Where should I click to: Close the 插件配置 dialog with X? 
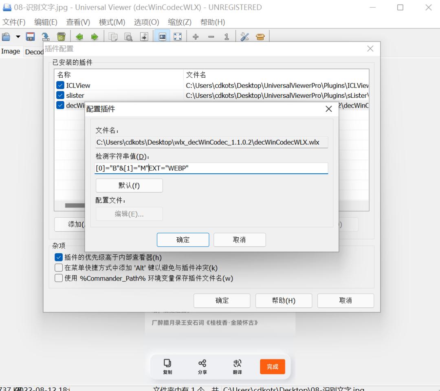(370, 49)
